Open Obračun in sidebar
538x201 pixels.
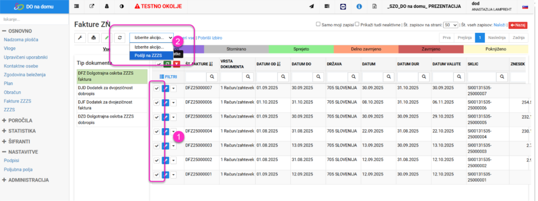pos(12,92)
